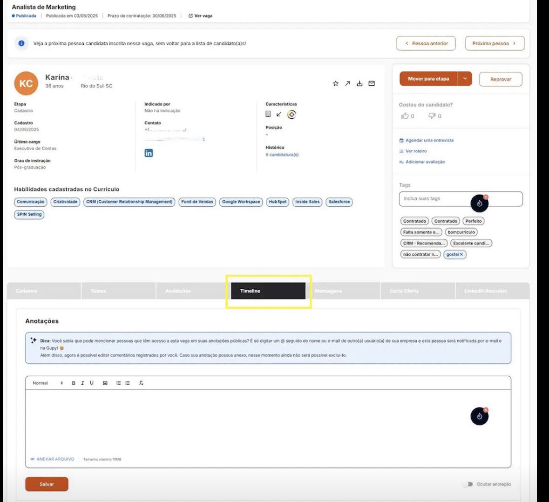
Task: Download the candidate resume icon
Action: 359,84
